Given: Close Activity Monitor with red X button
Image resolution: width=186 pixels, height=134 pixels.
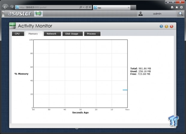Looking at the screenshot, I should click(172, 27).
